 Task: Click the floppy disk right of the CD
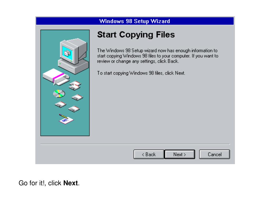pos(77,98)
